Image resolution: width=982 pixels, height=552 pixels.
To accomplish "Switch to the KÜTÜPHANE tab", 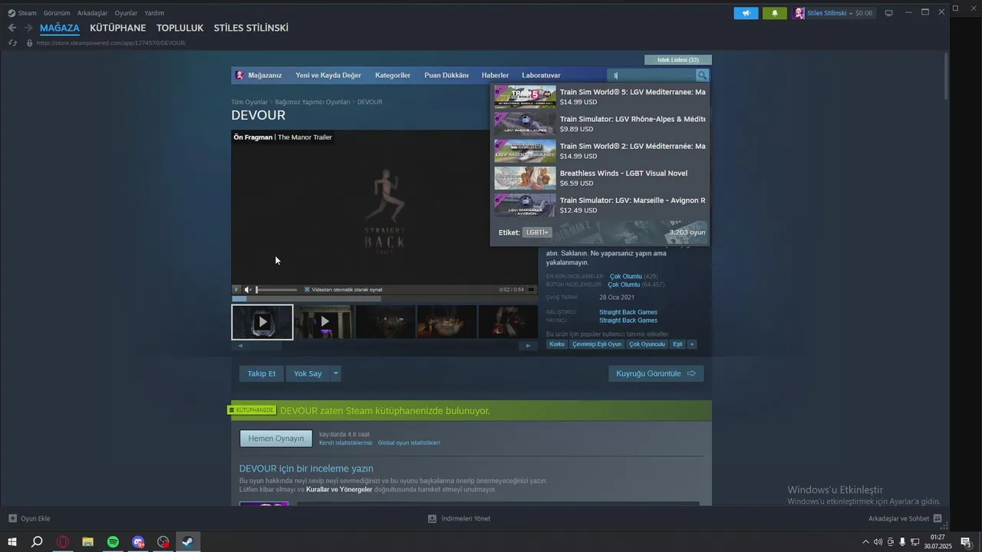I will [x=117, y=28].
